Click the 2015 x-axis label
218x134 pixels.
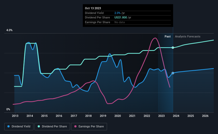[44, 116]
